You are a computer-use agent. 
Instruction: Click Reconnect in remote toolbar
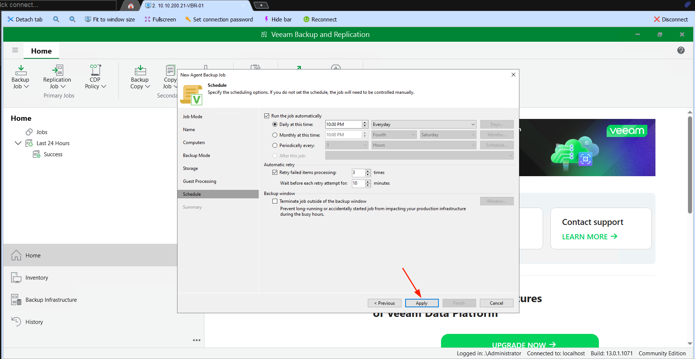tap(320, 19)
